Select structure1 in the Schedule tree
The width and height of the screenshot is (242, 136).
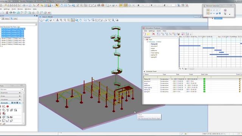tap(154, 46)
